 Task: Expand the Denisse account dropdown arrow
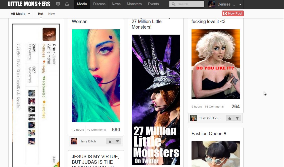pos(240,4)
